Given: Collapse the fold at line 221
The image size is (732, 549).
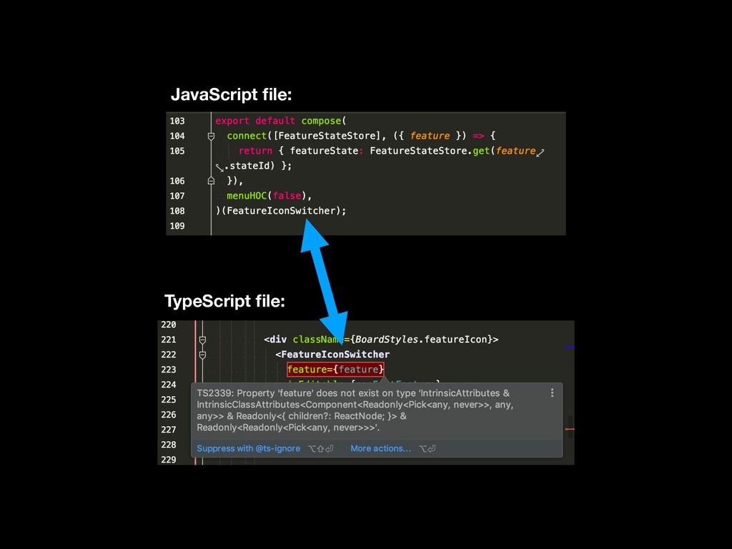Looking at the screenshot, I should coord(202,340).
